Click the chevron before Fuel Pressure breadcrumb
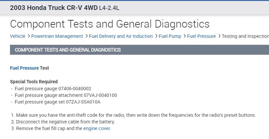This screenshot has height=139, width=269. [184, 36]
